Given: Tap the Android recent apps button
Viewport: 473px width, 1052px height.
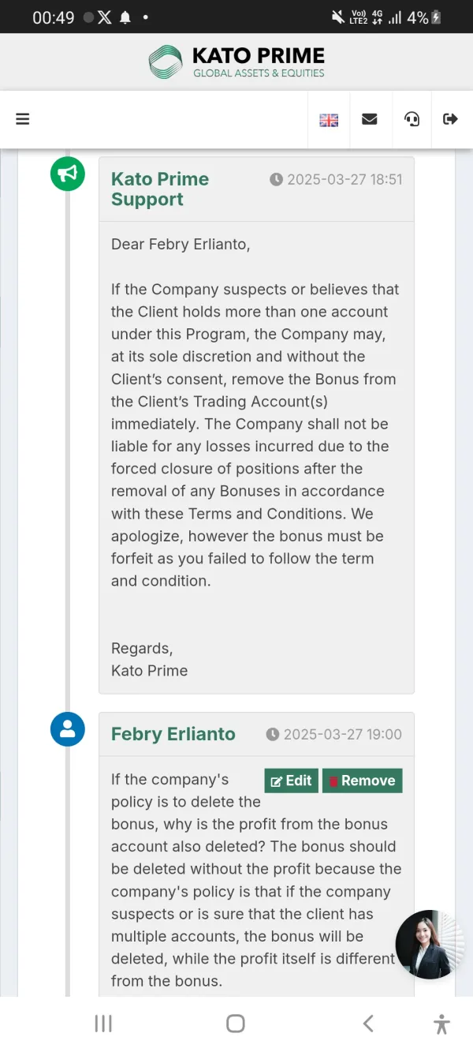Looking at the screenshot, I should click(103, 1024).
